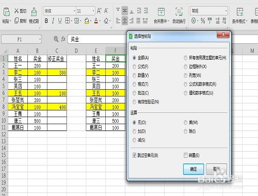Click the magnifier icon beside fx
This screenshot has height=196, width=258.
[56, 39]
